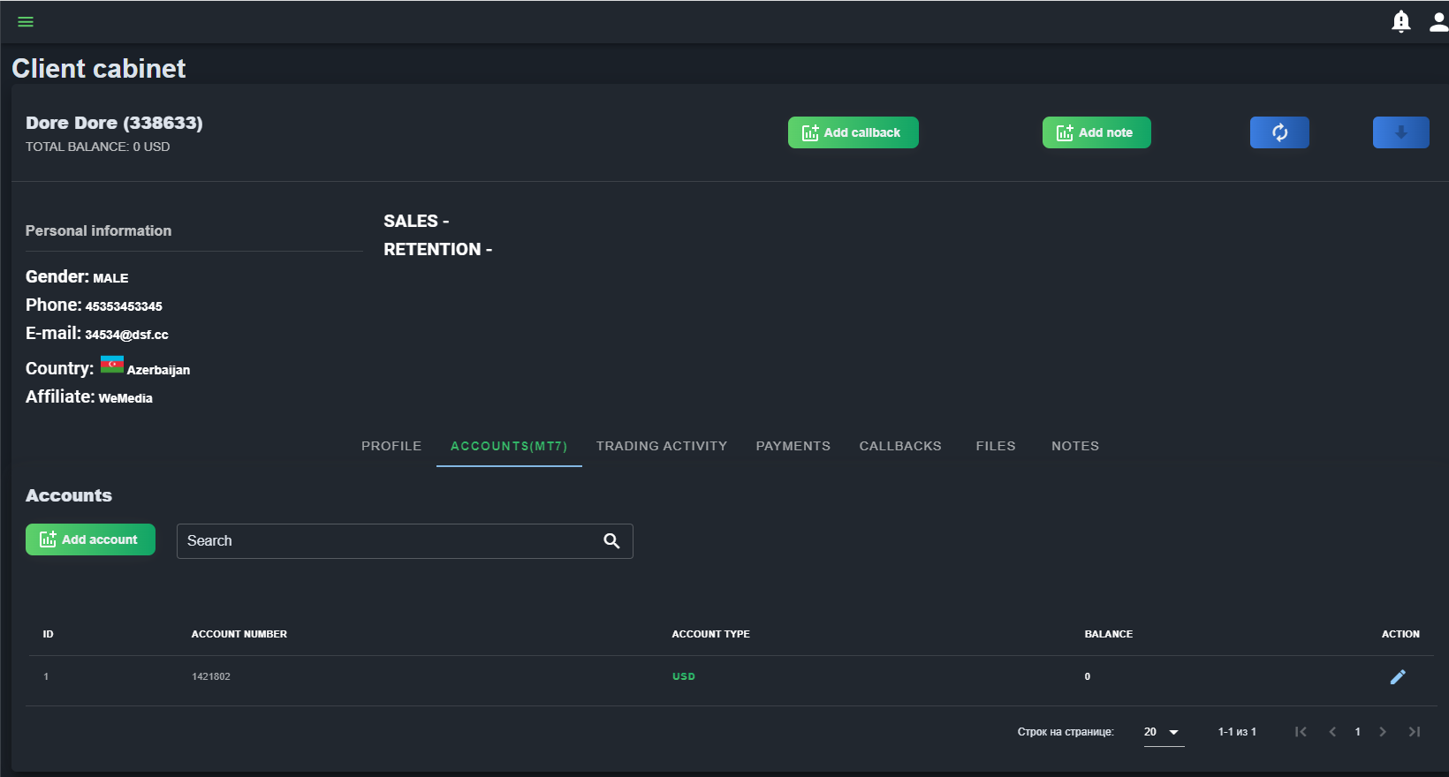Click the Azerbaijan flag icon
The image size is (1449, 777).
pyautogui.click(x=112, y=365)
